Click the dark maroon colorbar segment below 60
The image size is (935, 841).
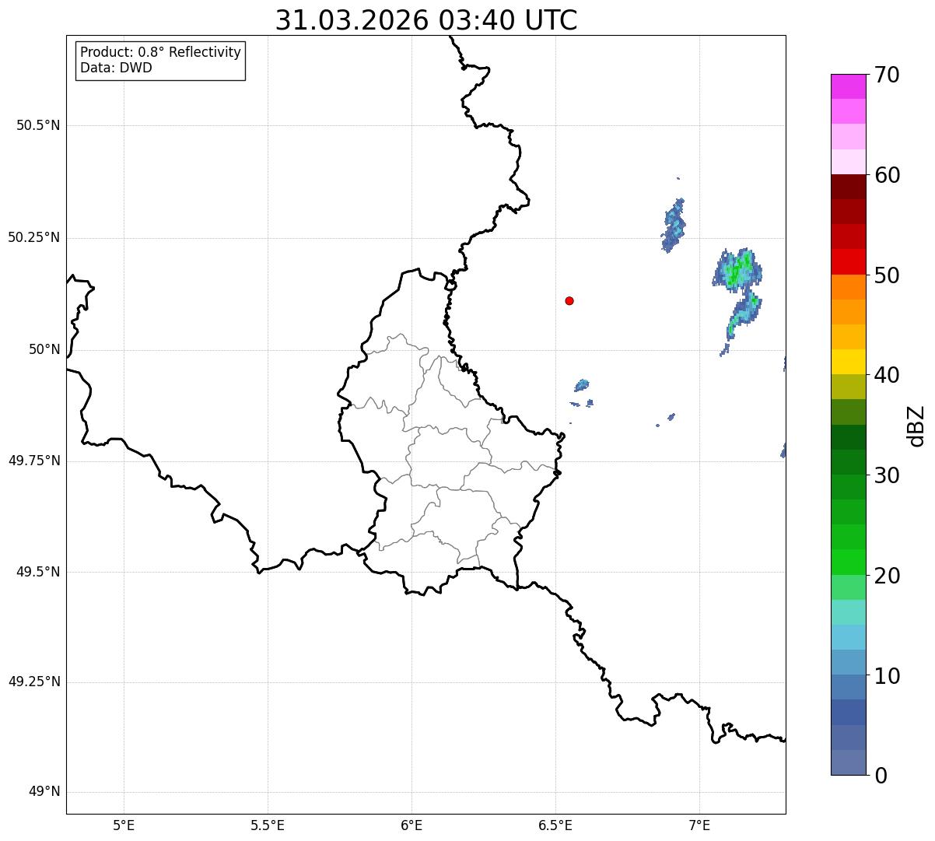(x=849, y=187)
